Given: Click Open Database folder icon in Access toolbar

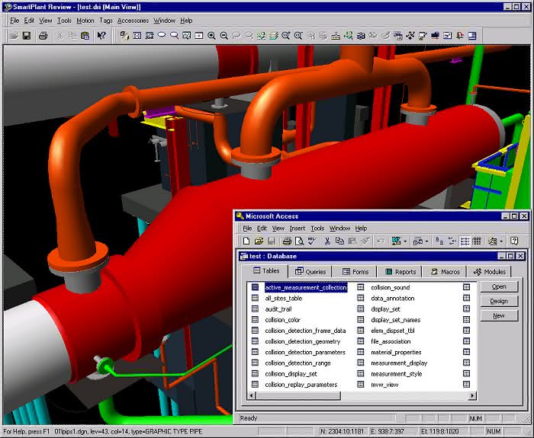Looking at the screenshot, I should pos(259,241).
